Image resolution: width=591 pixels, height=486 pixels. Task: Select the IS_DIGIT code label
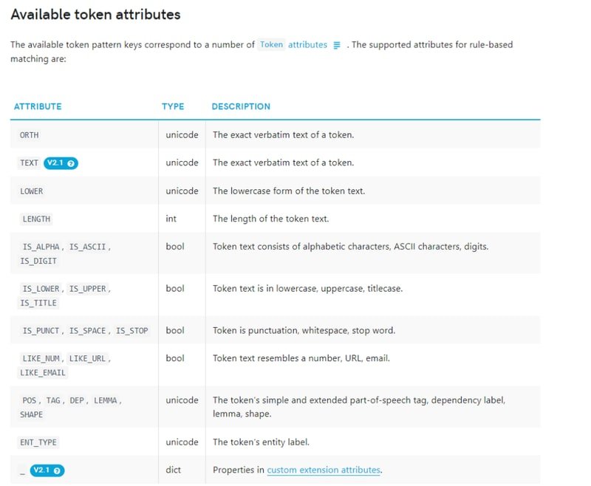click(38, 261)
